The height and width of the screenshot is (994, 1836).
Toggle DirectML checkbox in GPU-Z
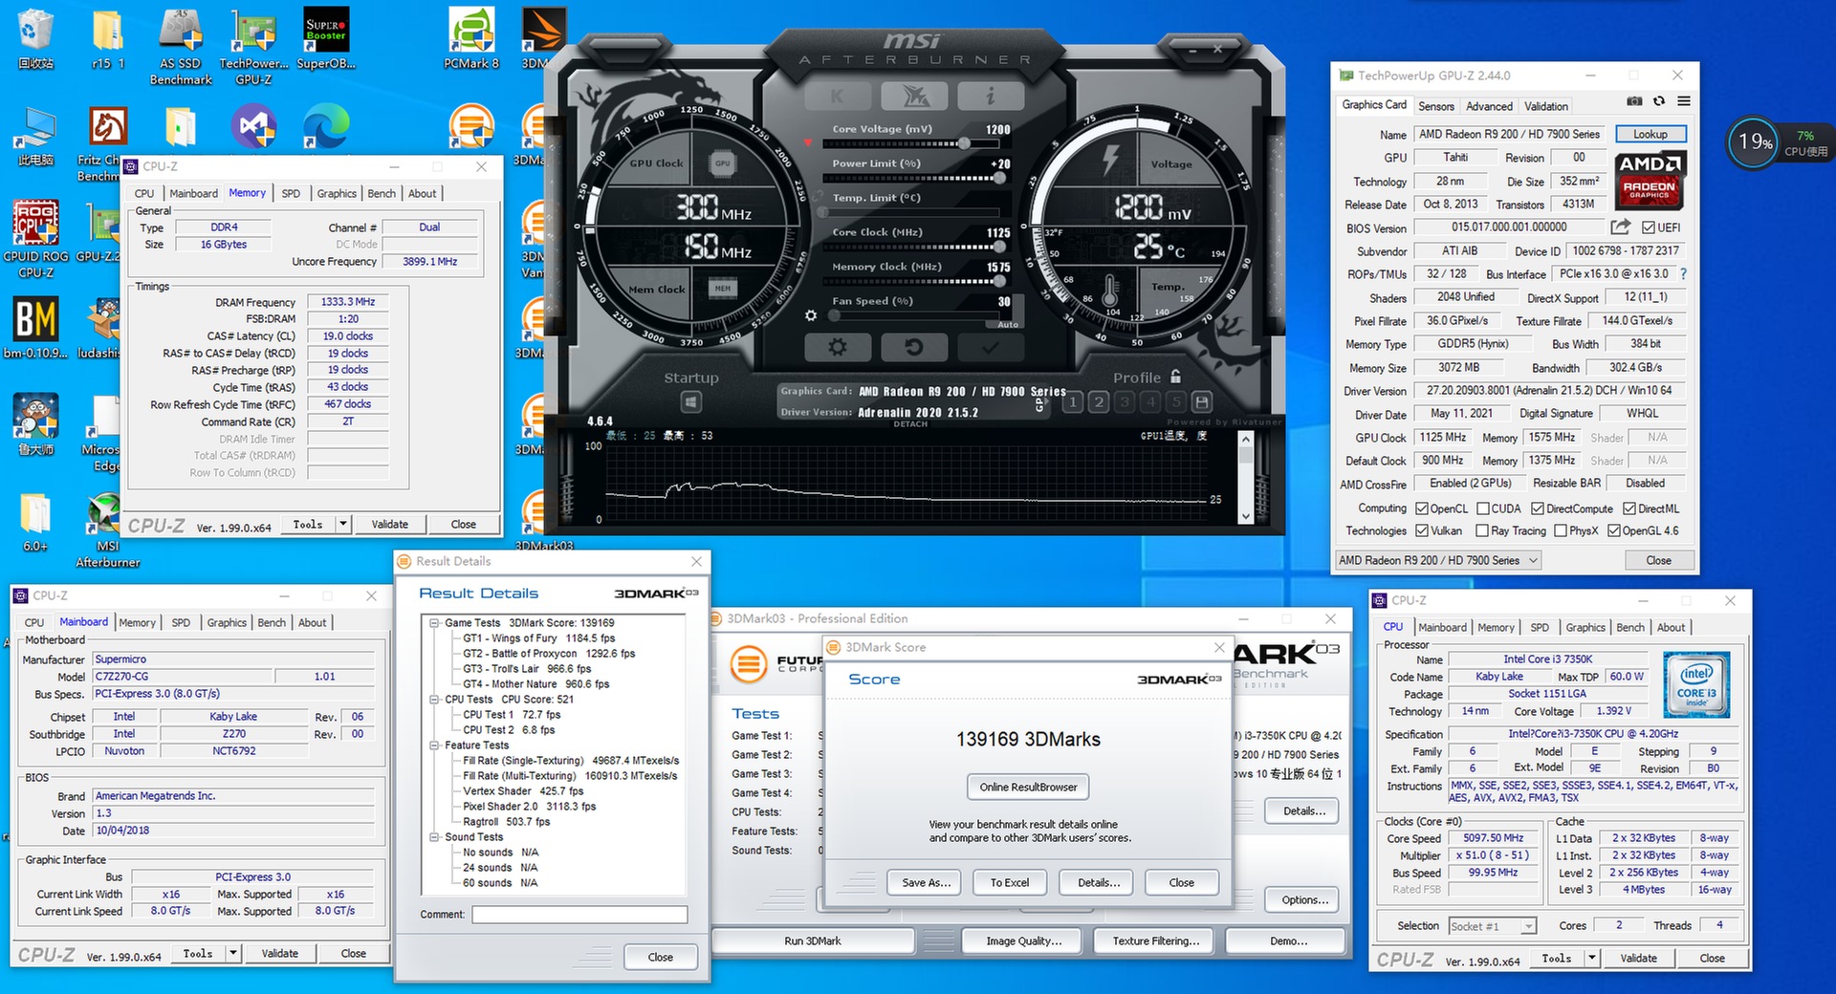coord(1630,508)
